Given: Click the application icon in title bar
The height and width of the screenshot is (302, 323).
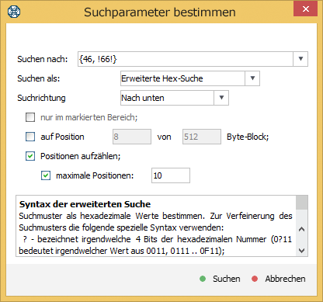Looking at the screenshot, I should coord(14,12).
